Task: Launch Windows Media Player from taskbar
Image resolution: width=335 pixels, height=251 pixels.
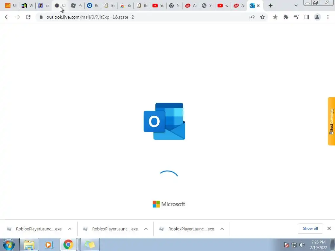Action: coord(49,244)
